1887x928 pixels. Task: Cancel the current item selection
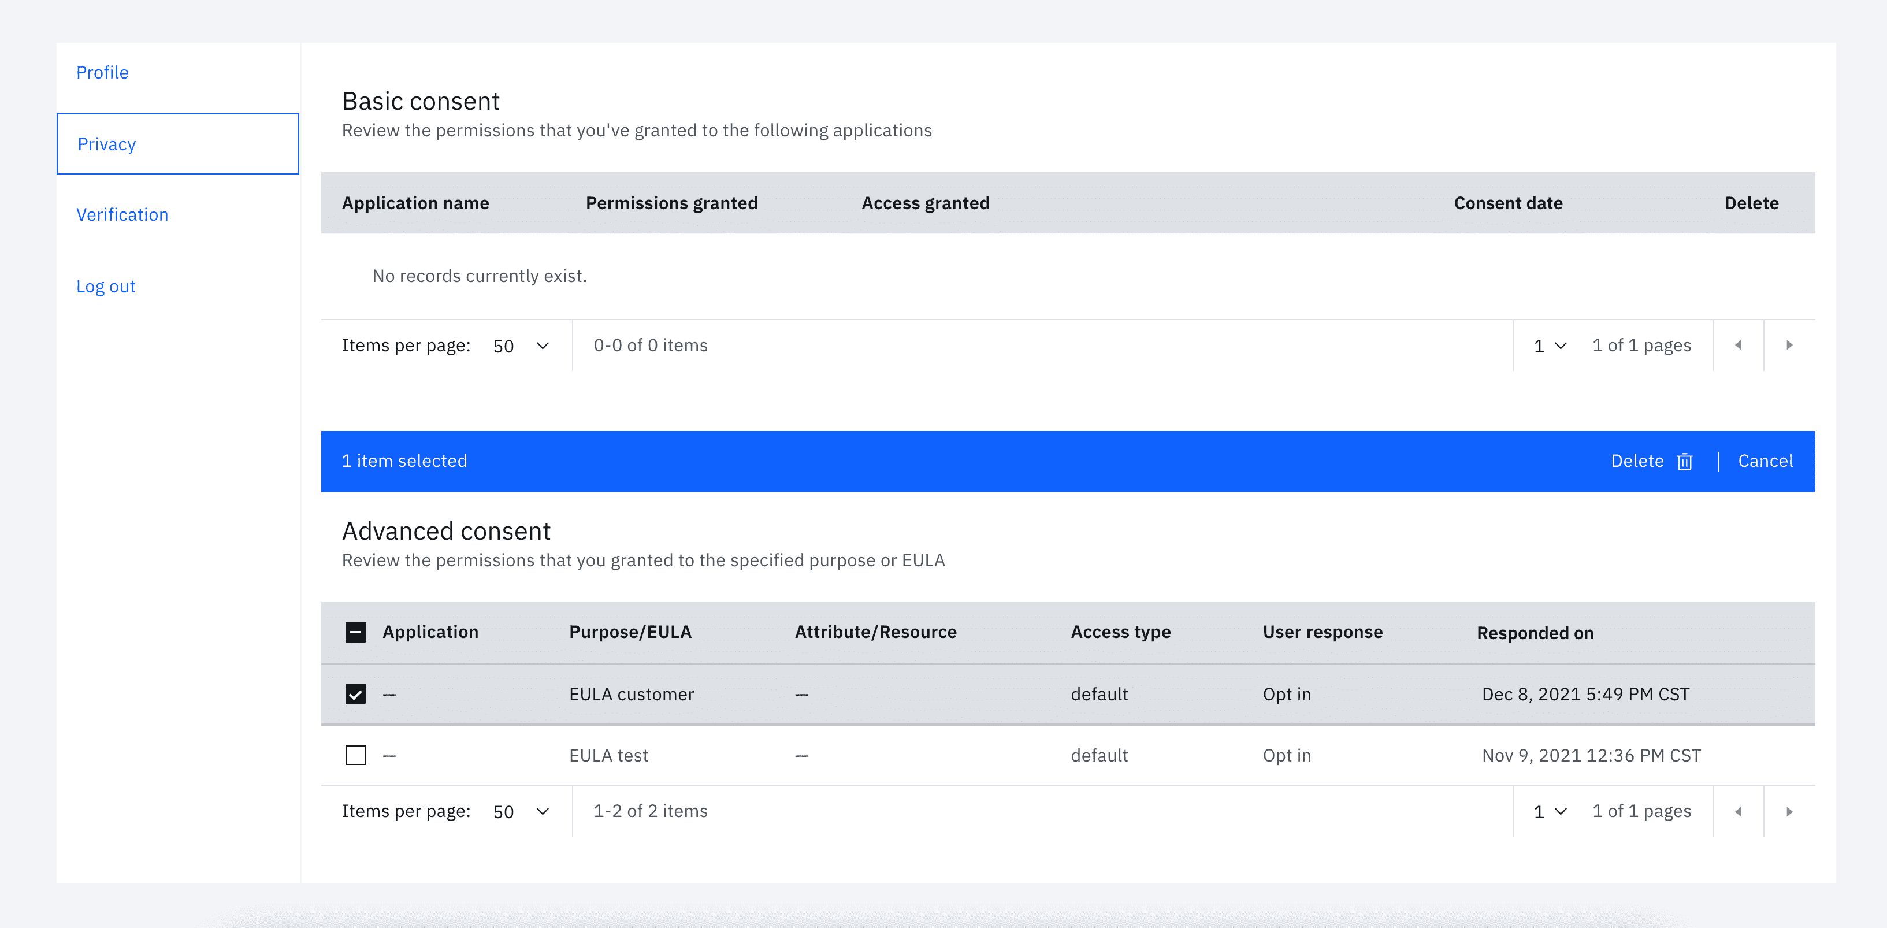click(1766, 461)
